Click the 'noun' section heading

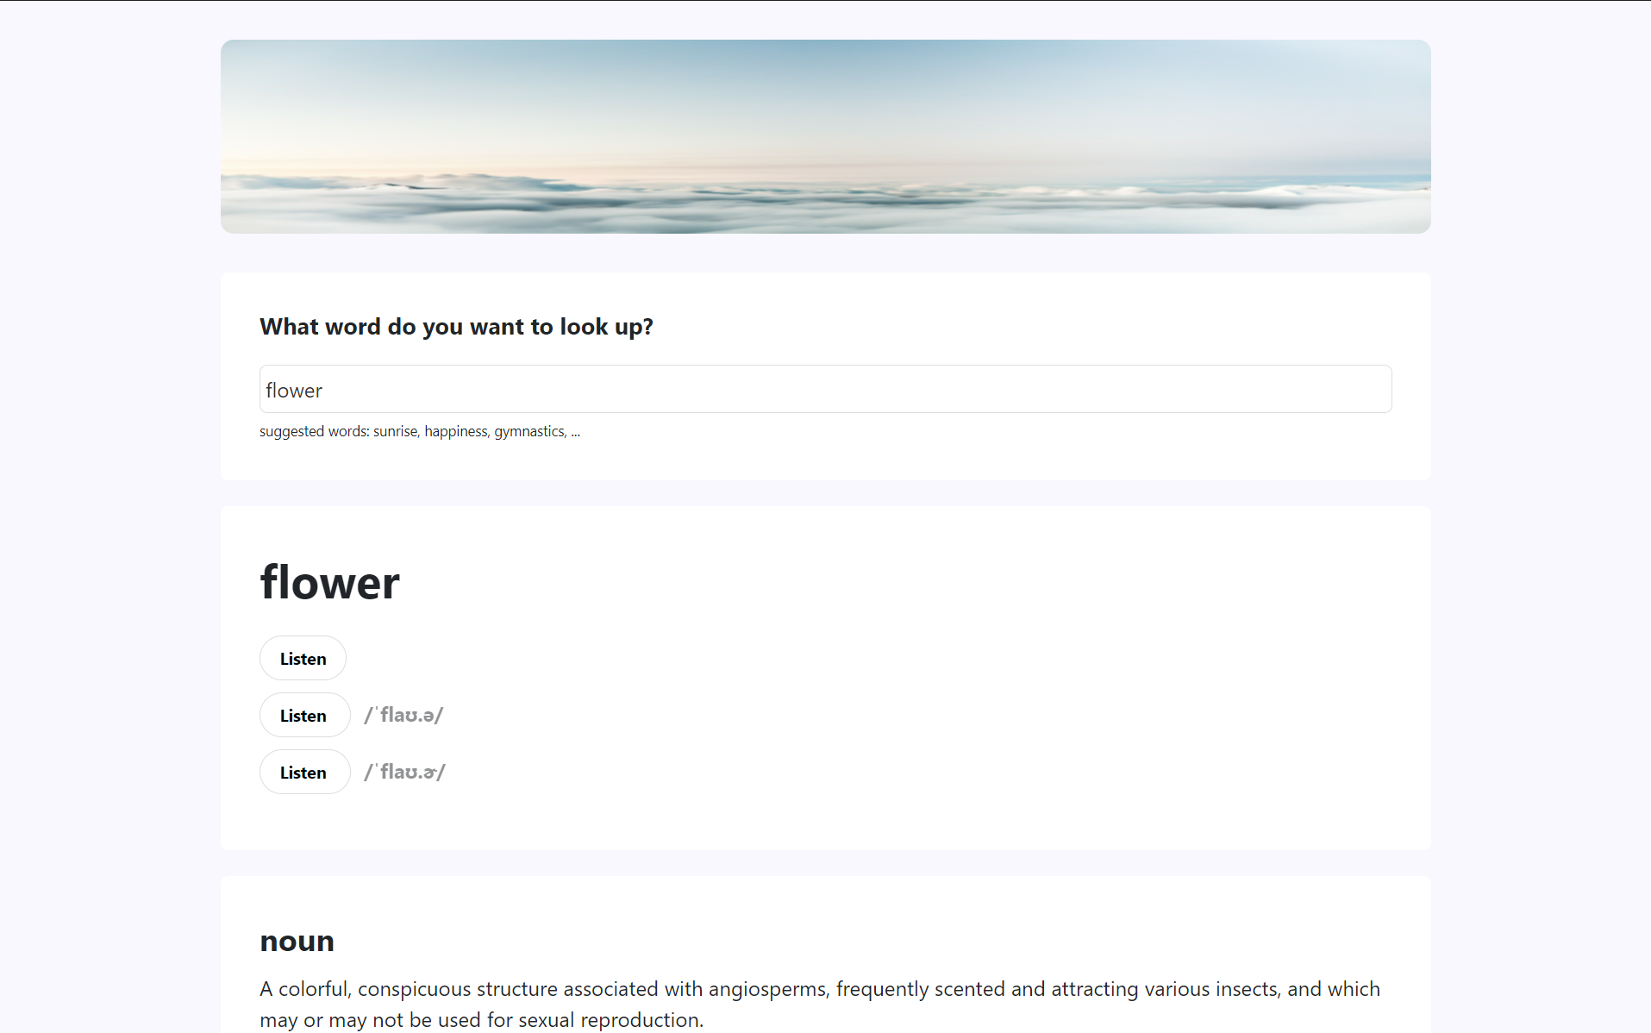point(297,941)
